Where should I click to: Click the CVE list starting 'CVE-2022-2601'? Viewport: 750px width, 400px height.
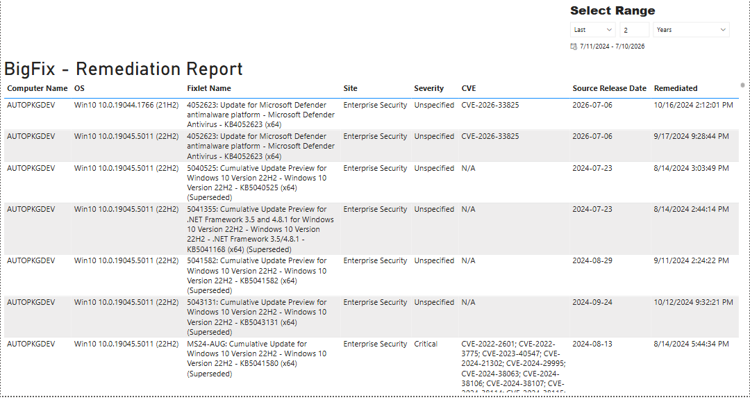[513, 367]
